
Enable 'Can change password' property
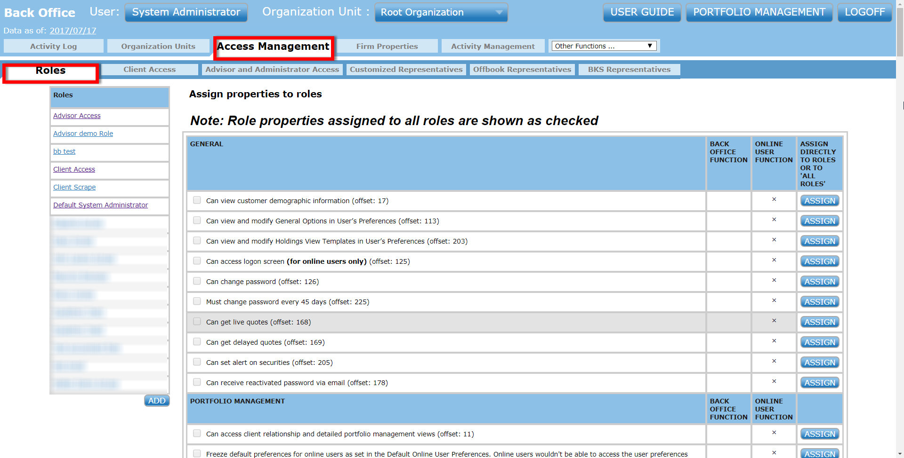196,281
